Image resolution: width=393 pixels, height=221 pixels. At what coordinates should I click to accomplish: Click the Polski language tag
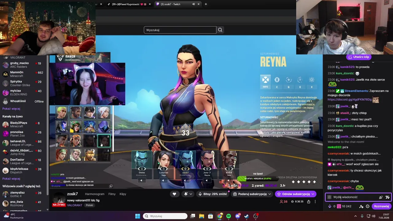coord(89,205)
